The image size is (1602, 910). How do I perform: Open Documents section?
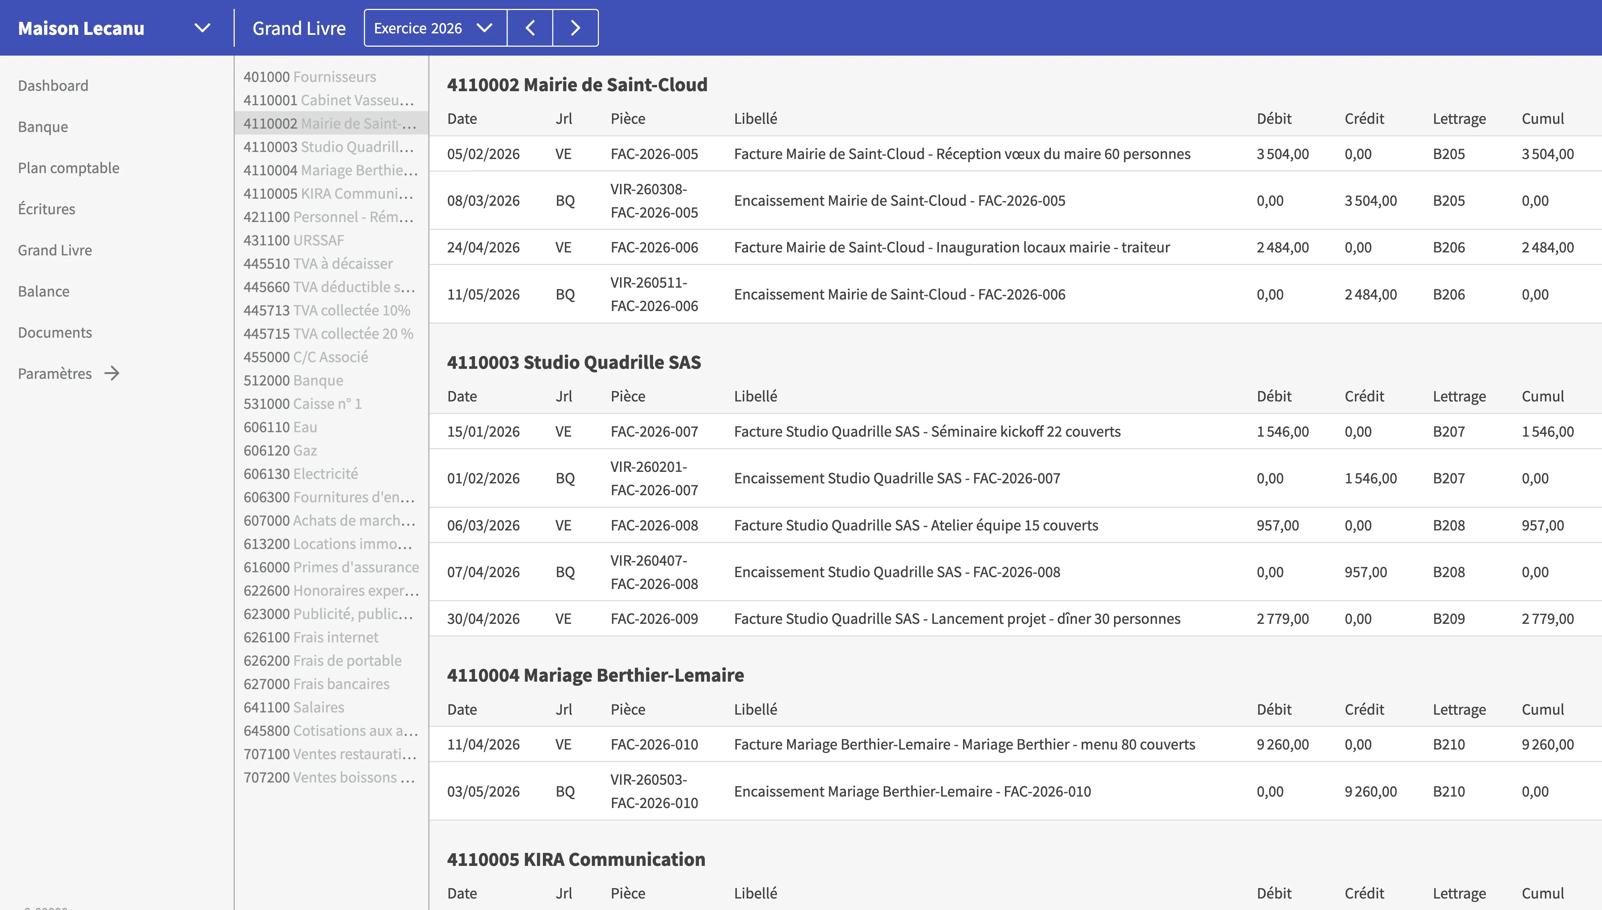(55, 333)
